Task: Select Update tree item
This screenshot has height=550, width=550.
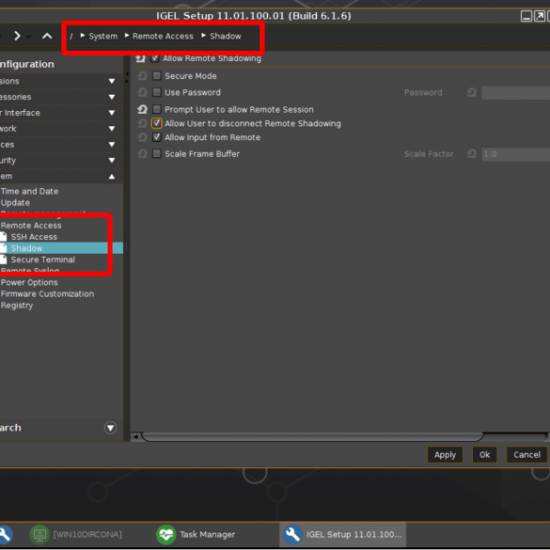Action: [x=15, y=203]
